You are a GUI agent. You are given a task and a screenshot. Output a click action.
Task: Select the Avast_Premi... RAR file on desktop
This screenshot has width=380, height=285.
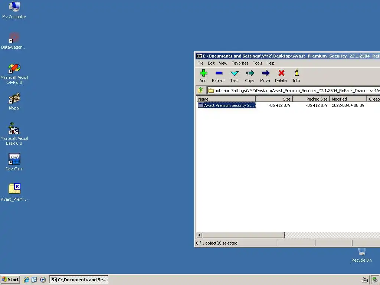pyautogui.click(x=14, y=193)
